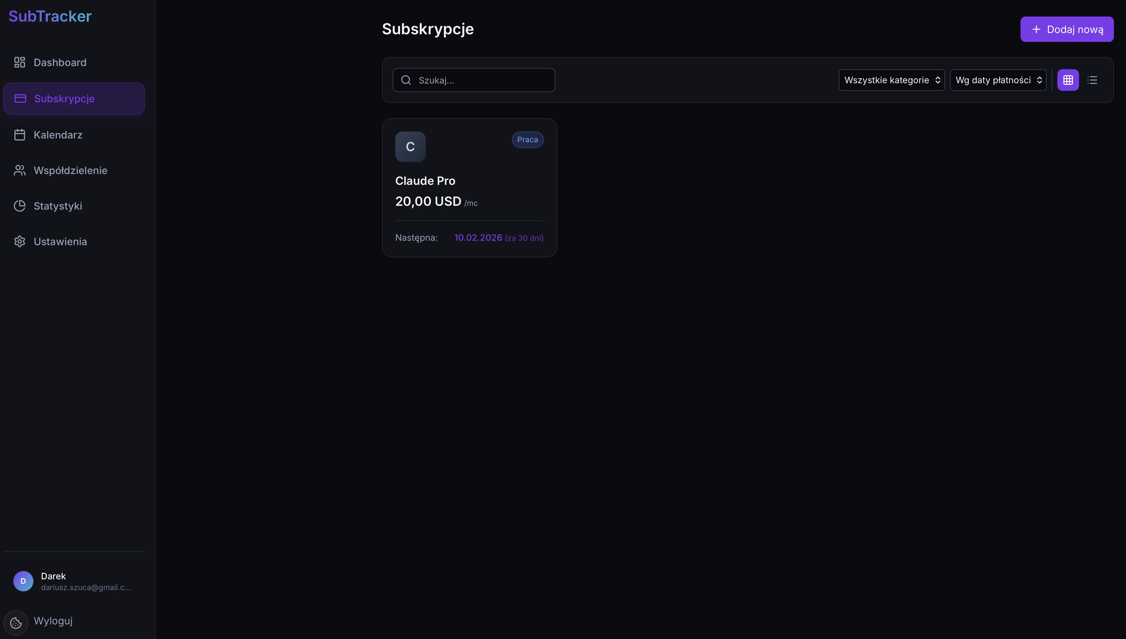Click the Claude Pro 'C' logo tile

[410, 147]
